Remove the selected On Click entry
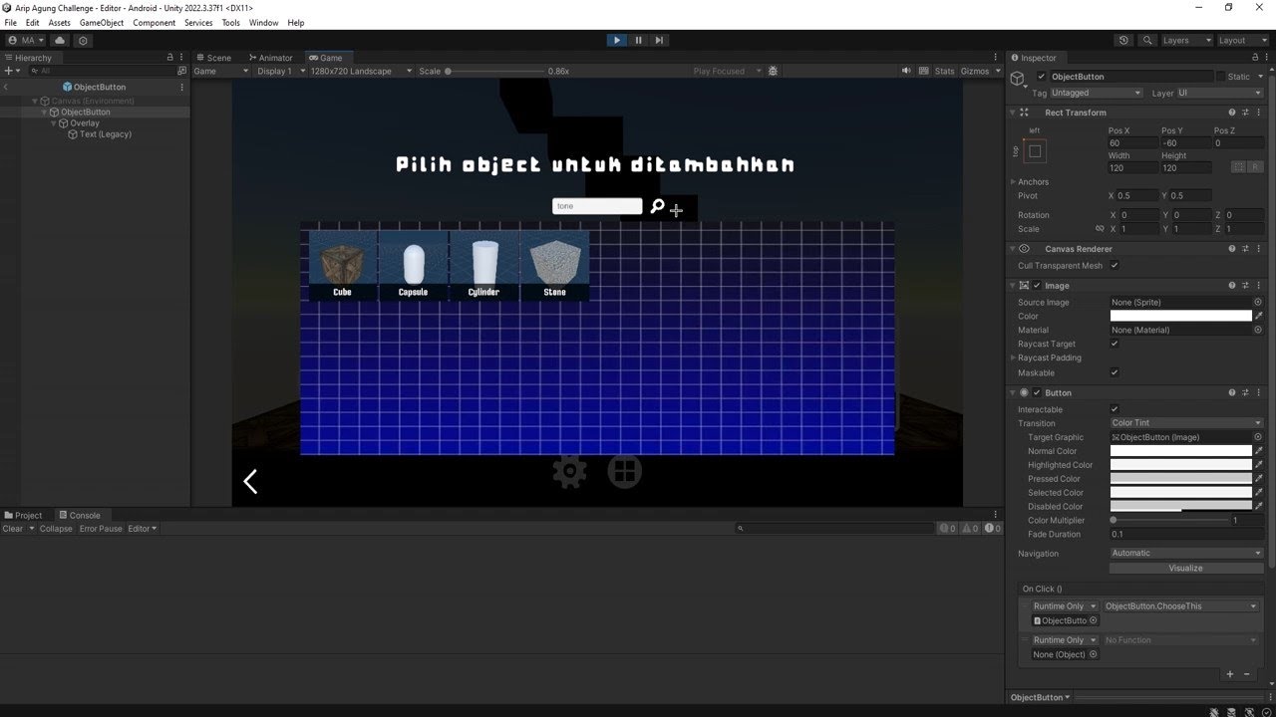The width and height of the screenshot is (1276, 717). [x=1246, y=674]
